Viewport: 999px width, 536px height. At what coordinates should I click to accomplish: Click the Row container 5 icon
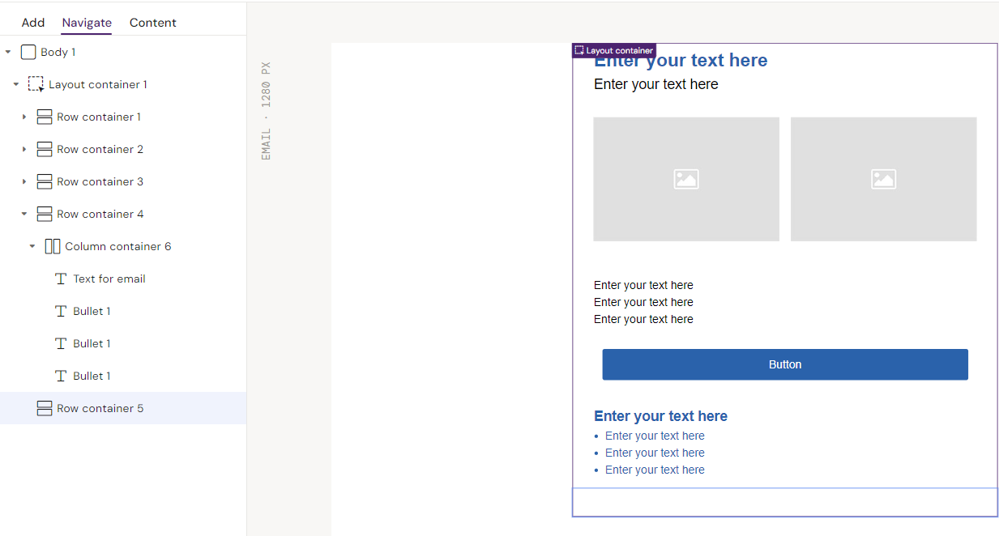click(x=45, y=408)
